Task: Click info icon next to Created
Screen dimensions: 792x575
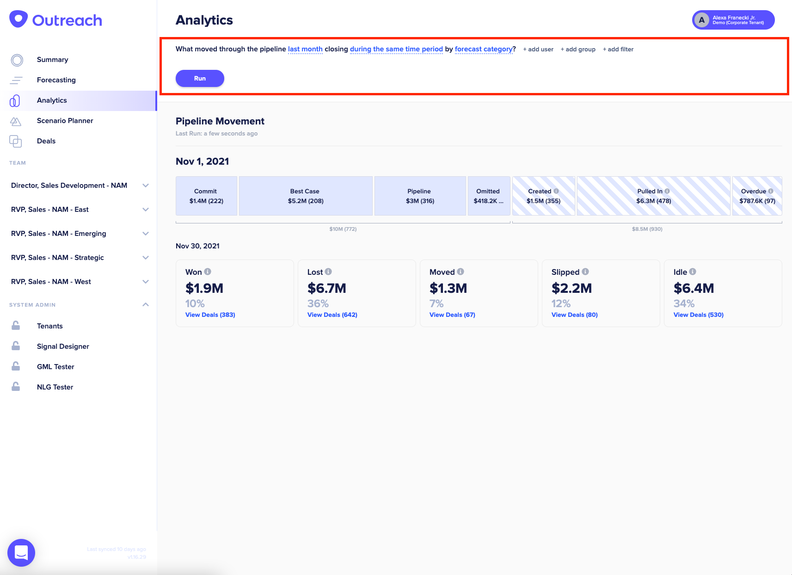Action: [x=556, y=191]
